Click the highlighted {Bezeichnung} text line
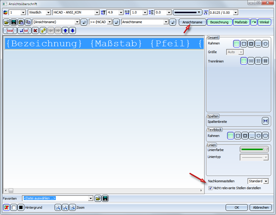Screen dimensions: 276x215 (x=104, y=44)
